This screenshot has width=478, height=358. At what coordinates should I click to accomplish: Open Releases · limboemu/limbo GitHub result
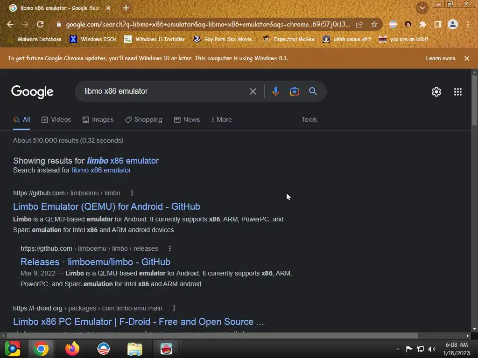95,262
